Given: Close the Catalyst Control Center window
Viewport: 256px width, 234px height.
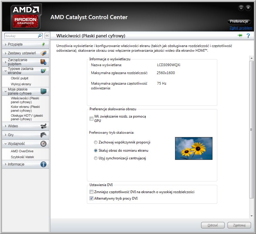Looking at the screenshot, I should pos(248,8).
